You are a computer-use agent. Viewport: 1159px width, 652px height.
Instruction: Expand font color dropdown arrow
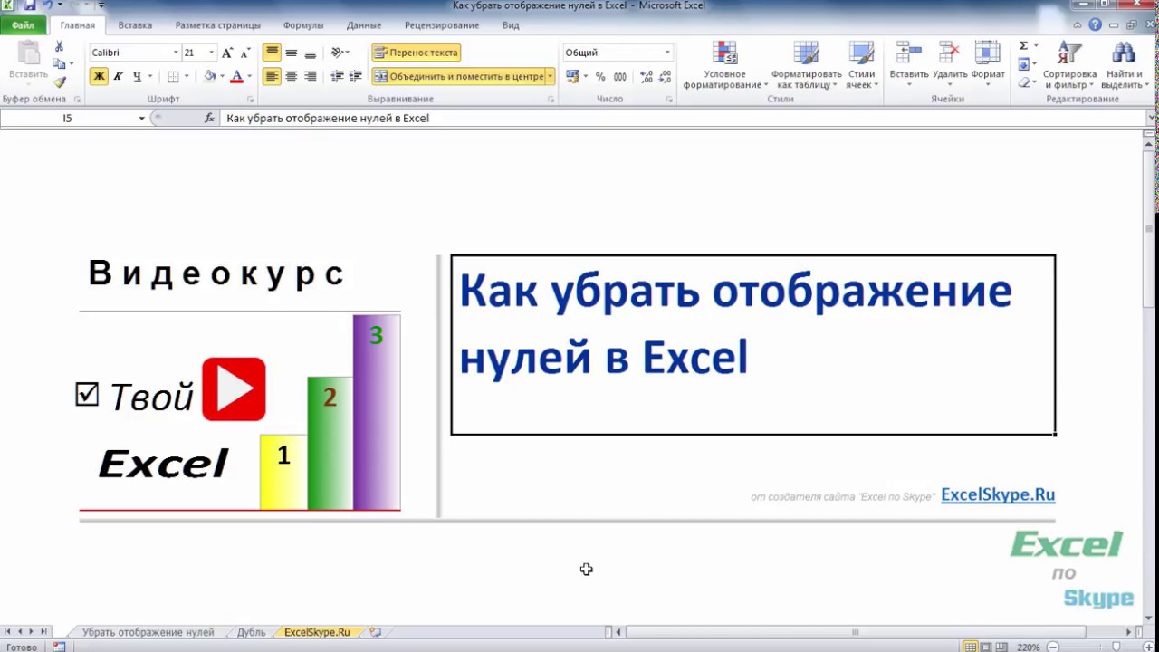249,77
